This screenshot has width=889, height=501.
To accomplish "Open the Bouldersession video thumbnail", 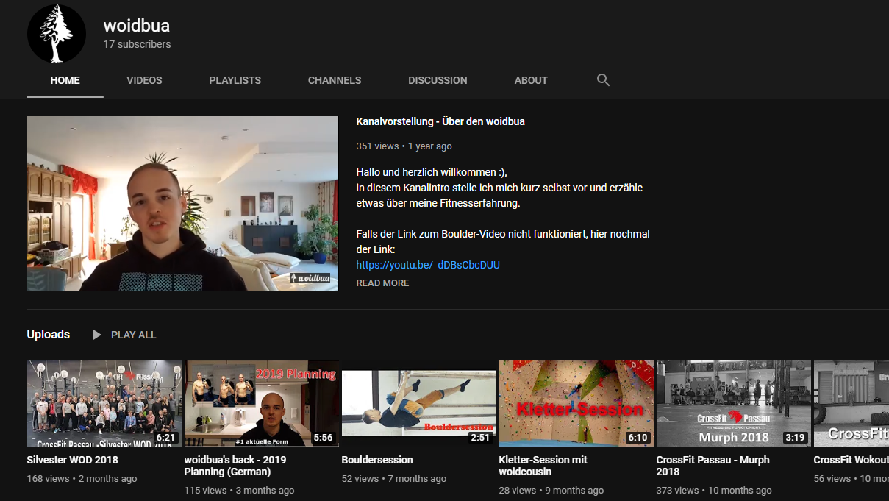I will coord(419,403).
